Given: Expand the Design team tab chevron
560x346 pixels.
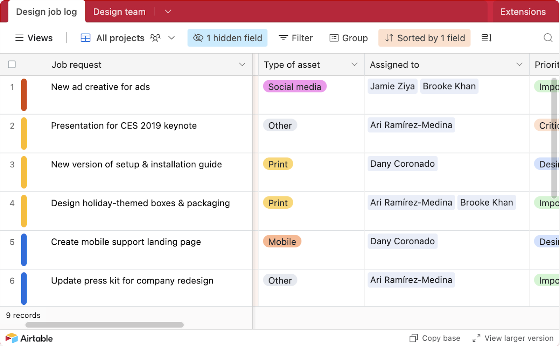Looking at the screenshot, I should (x=168, y=12).
